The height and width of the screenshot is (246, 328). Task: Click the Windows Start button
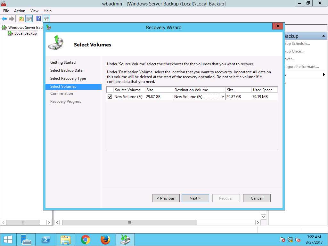[x=8, y=240]
